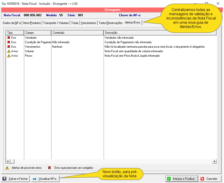Open the Transporte / Volumes tab
The height and width of the screenshot is (183, 224).
coord(56,23)
